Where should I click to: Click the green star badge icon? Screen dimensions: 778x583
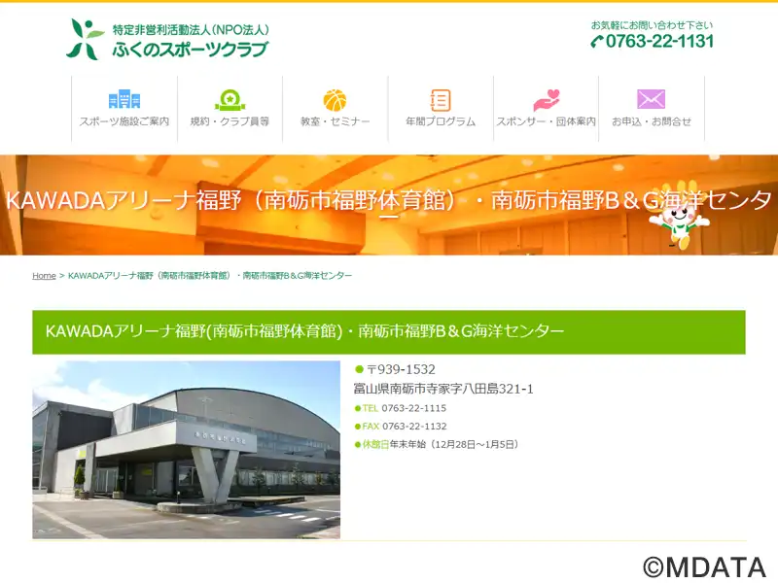pos(230,100)
